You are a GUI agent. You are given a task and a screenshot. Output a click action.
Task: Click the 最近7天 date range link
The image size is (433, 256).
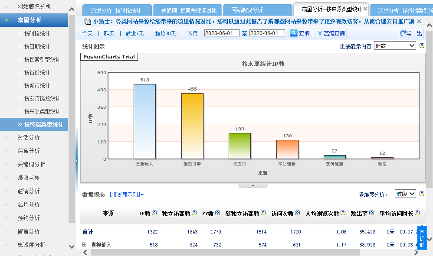134,33
